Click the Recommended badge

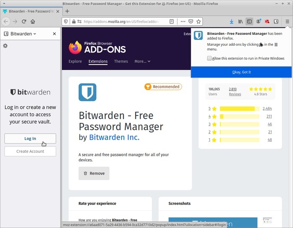pos(163,86)
